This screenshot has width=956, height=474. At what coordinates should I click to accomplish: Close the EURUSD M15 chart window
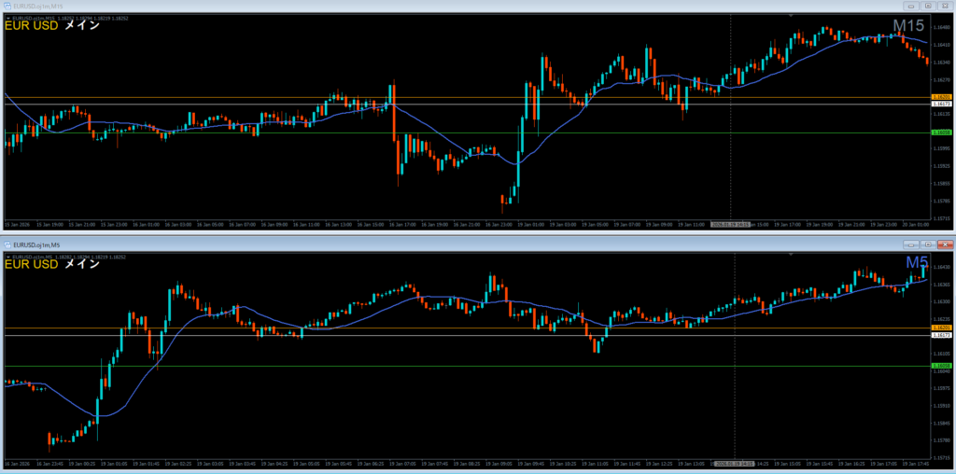point(945,6)
